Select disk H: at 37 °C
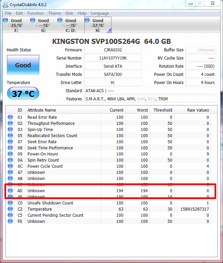 pos(98,25)
